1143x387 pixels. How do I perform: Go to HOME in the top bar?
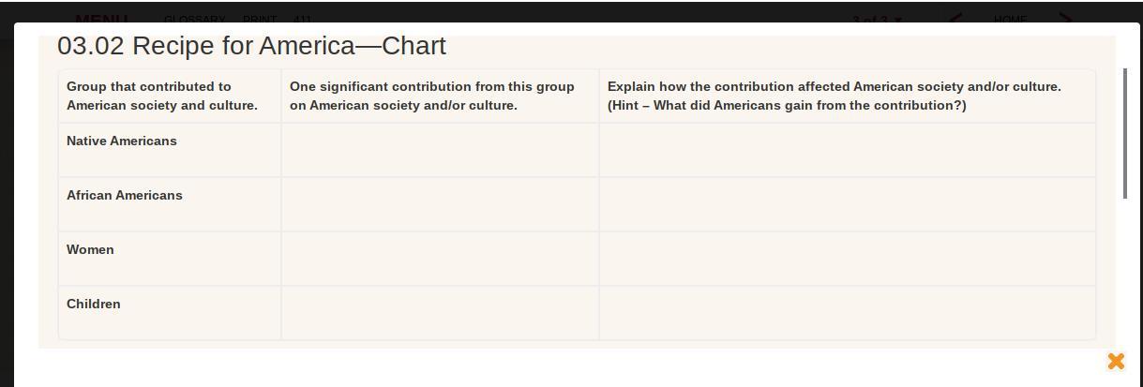pyautogui.click(x=1011, y=19)
